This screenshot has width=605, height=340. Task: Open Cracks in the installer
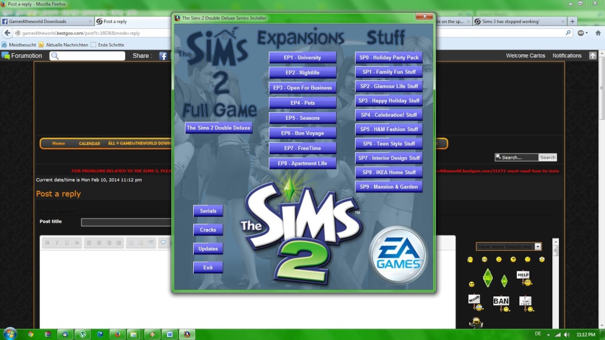tap(208, 230)
